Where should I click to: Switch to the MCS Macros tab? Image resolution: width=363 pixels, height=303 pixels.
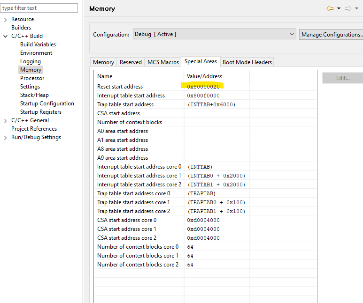click(163, 62)
